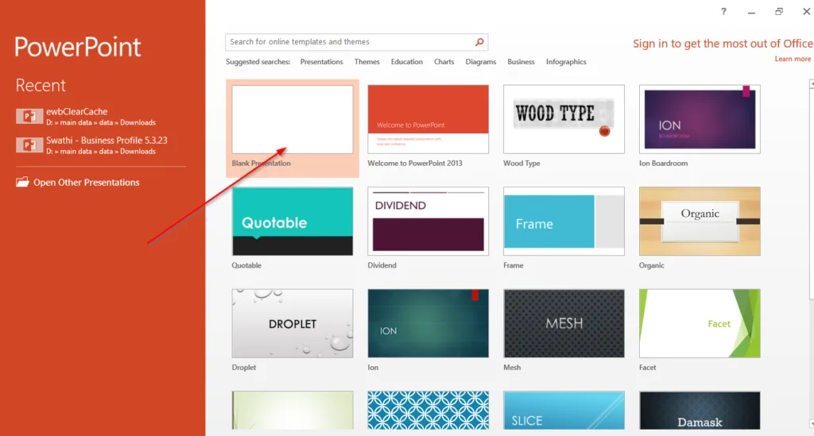Image resolution: width=814 pixels, height=436 pixels.
Task: Minimize the PowerPoint window
Action: point(751,12)
